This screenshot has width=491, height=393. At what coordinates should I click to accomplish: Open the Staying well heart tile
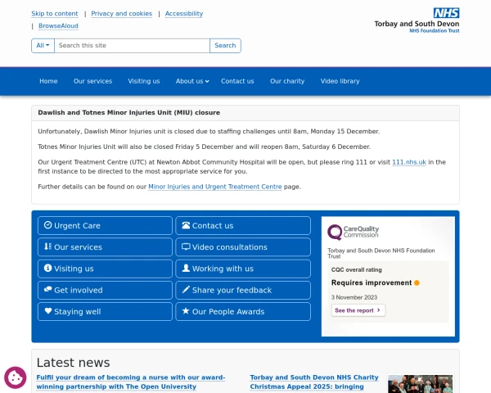[105, 312]
